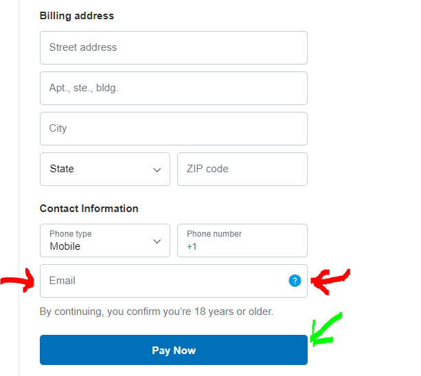Select the City input box

pyautogui.click(x=174, y=129)
